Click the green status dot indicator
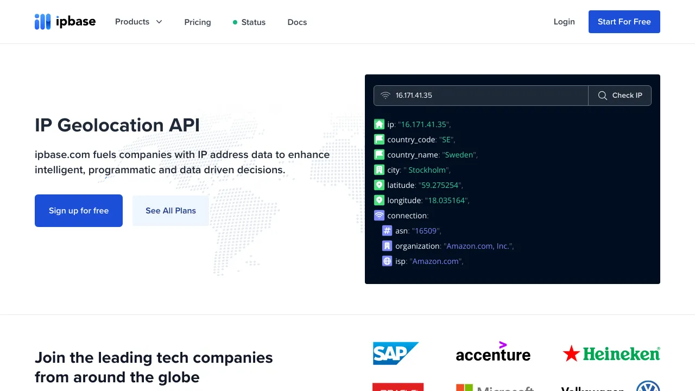This screenshot has width=695, height=391. pyautogui.click(x=235, y=22)
